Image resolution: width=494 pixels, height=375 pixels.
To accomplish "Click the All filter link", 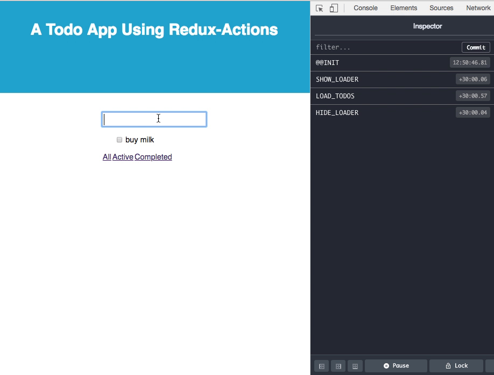I will click(x=107, y=157).
